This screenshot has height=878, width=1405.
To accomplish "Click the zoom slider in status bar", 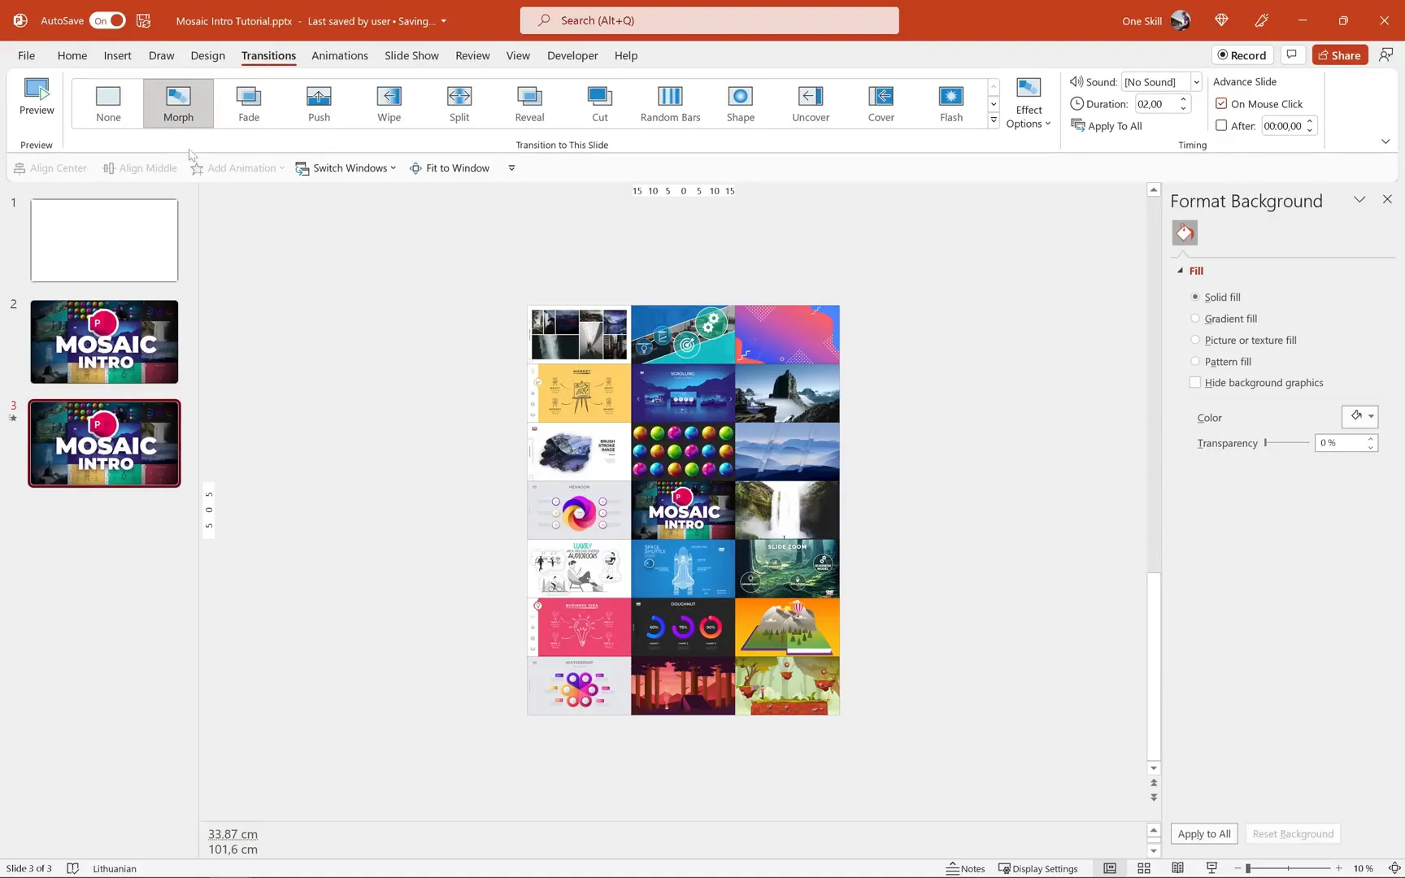I will [x=1288, y=868].
